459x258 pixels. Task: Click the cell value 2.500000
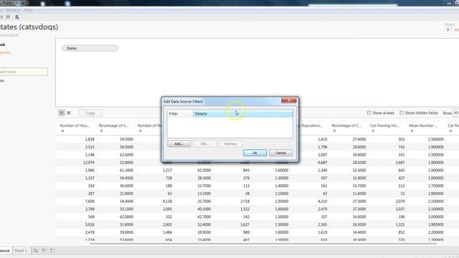pos(435,139)
